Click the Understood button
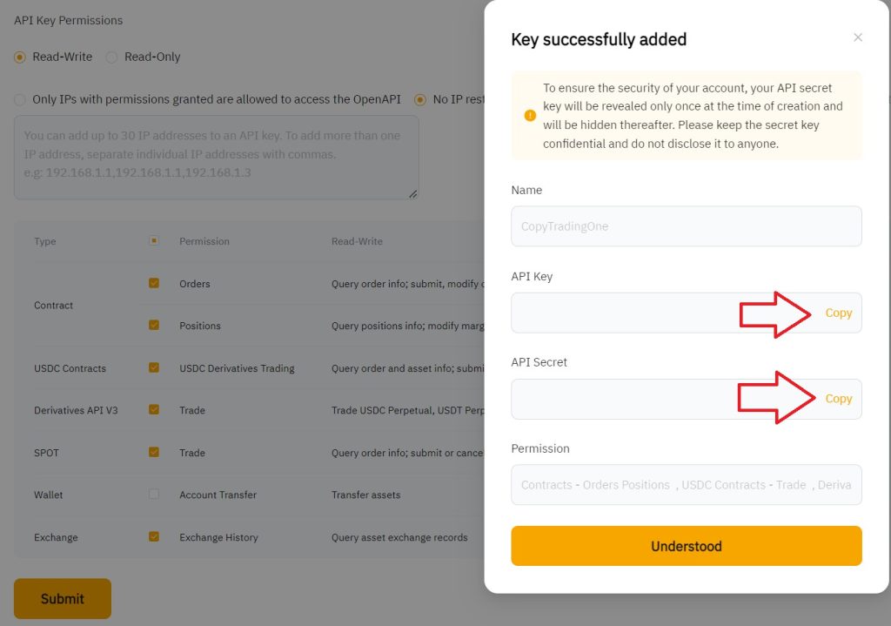 click(686, 546)
